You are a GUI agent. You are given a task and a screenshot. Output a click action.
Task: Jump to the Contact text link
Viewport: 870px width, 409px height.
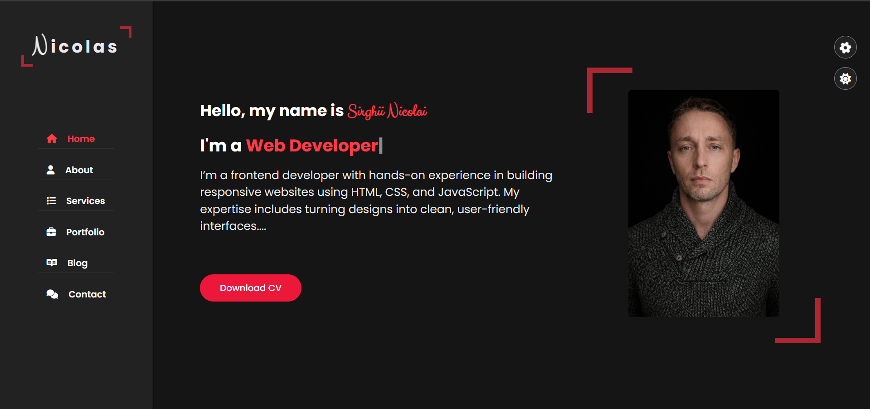coord(87,294)
